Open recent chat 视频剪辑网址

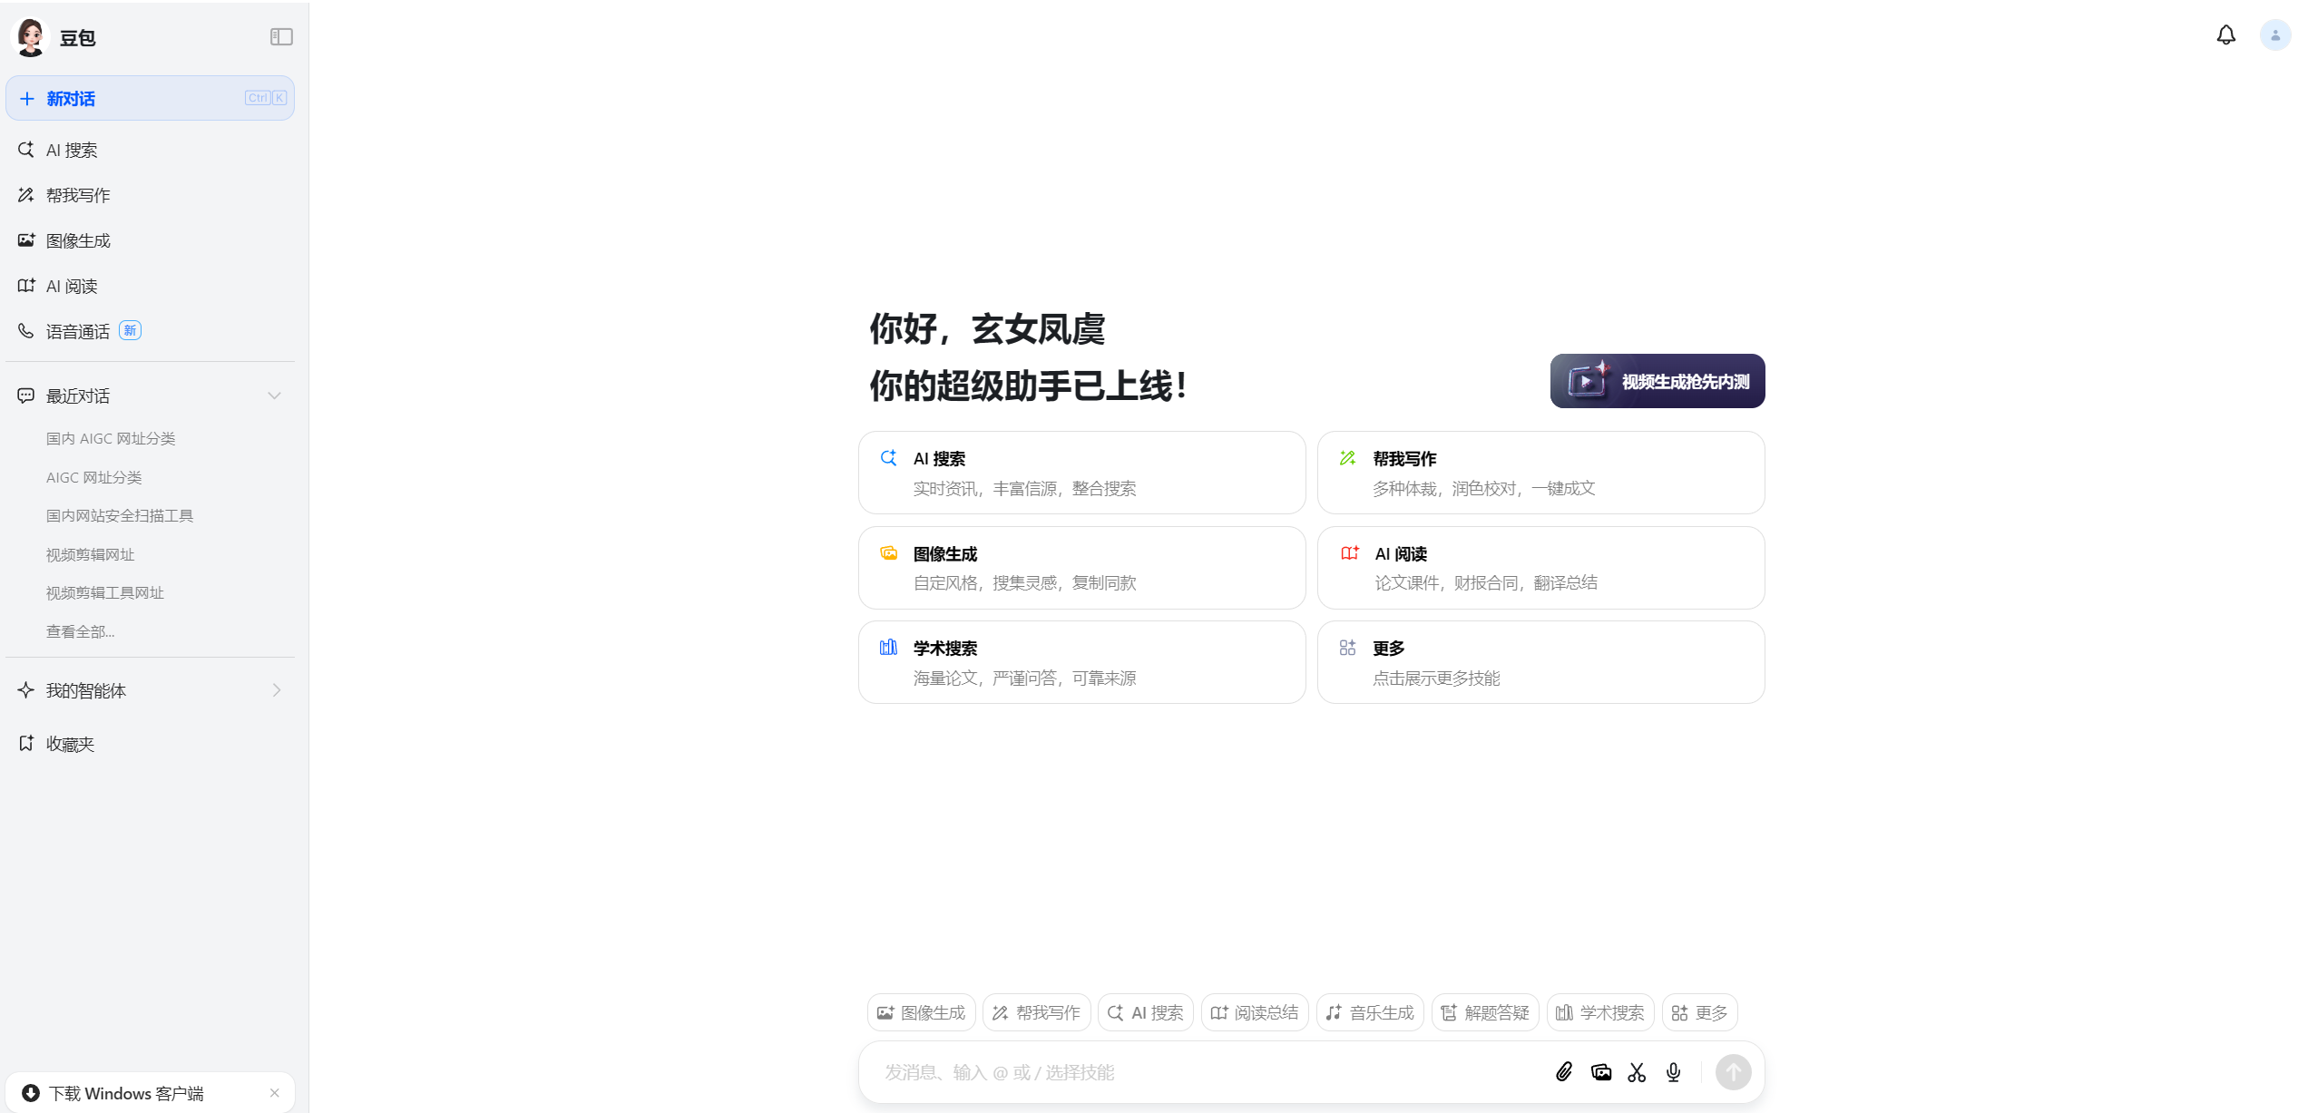(90, 554)
